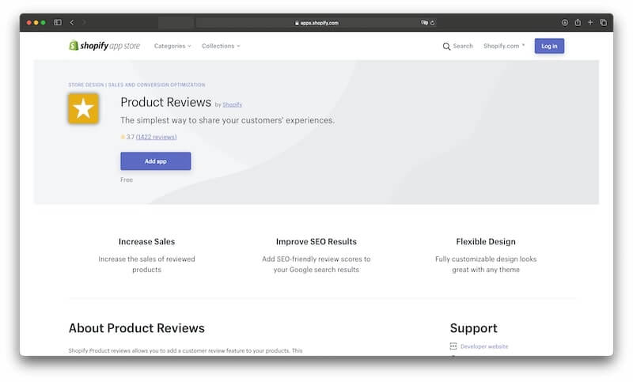This screenshot has height=382, width=633.
Task: Click the Log in button
Action: (x=549, y=46)
